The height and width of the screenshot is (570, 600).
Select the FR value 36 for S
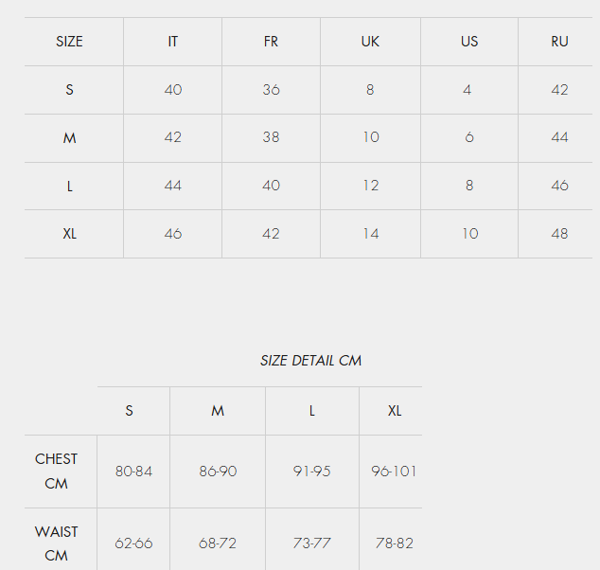[x=271, y=90]
